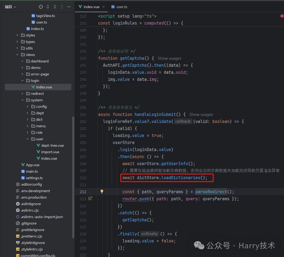
Task: Open .stylelintignore file
Action: pyautogui.click(x=30, y=243)
